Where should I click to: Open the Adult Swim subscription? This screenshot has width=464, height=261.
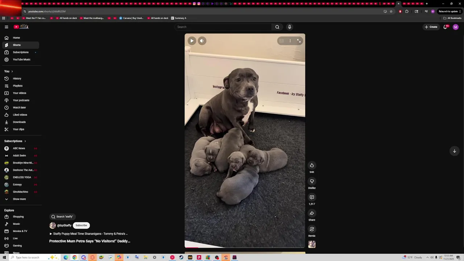point(20,156)
